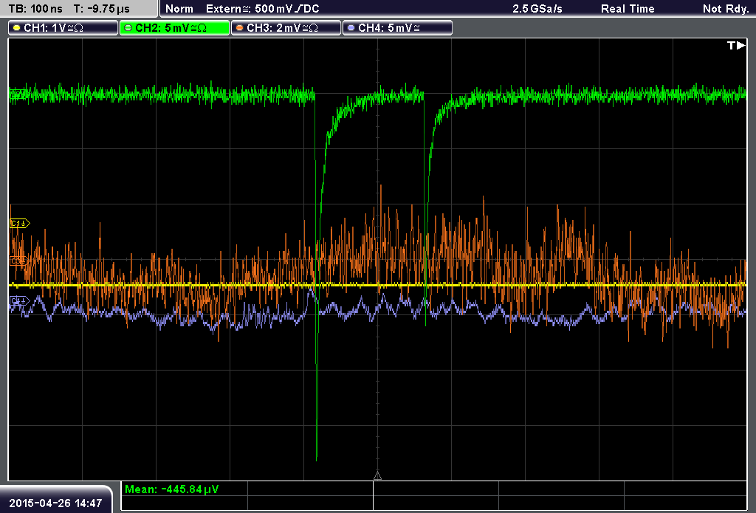Click the orange dot on CH3 button

(240, 28)
